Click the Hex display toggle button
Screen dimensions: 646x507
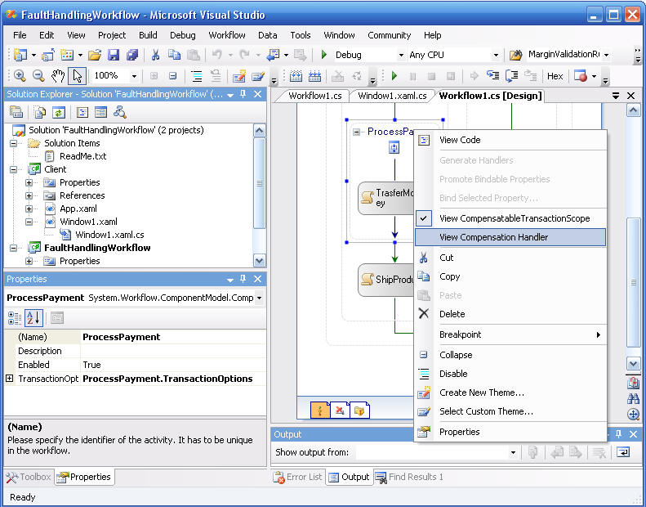555,76
